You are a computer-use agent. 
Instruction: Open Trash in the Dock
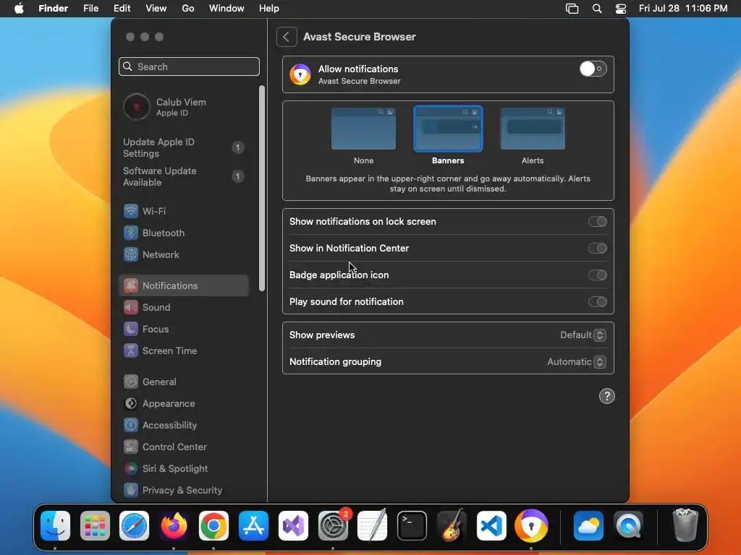pos(685,525)
